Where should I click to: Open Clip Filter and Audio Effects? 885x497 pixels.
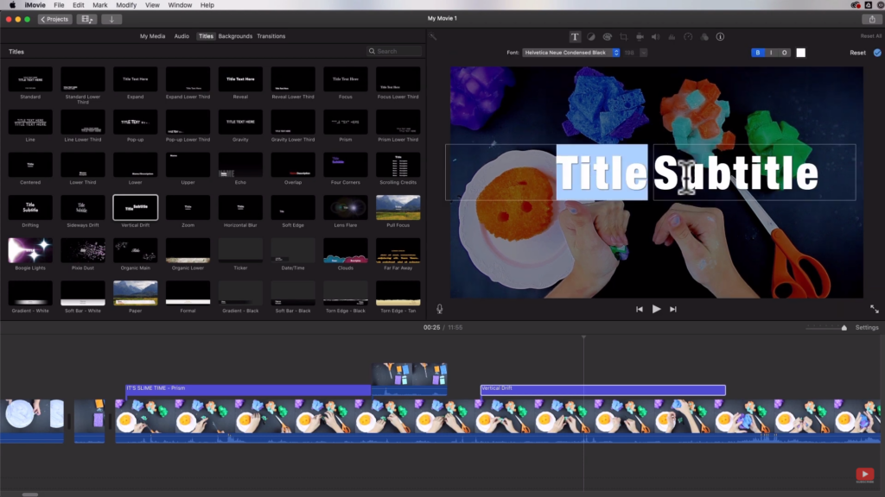point(704,36)
